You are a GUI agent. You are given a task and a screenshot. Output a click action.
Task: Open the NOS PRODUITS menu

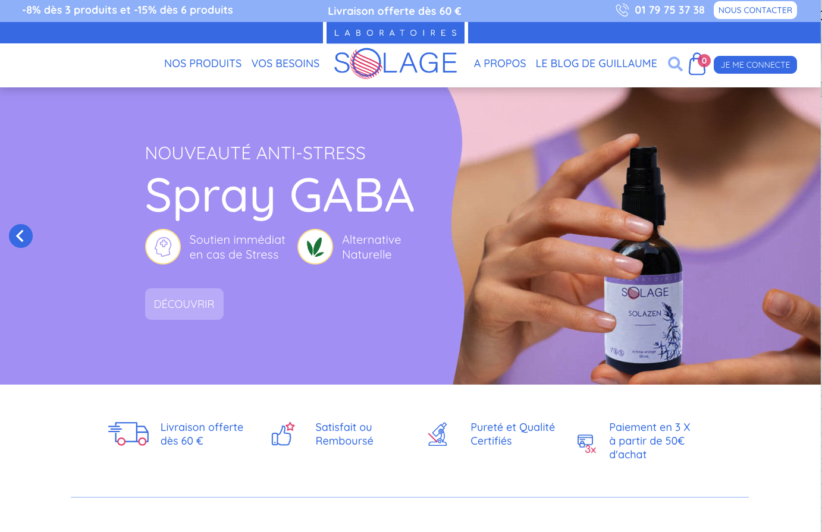click(203, 64)
